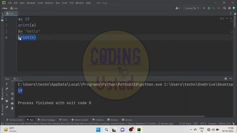Start debugging with the green bug icon
237x133 pixels.
click(209, 8)
